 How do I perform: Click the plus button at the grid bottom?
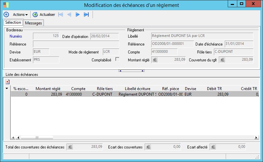coord(14,138)
